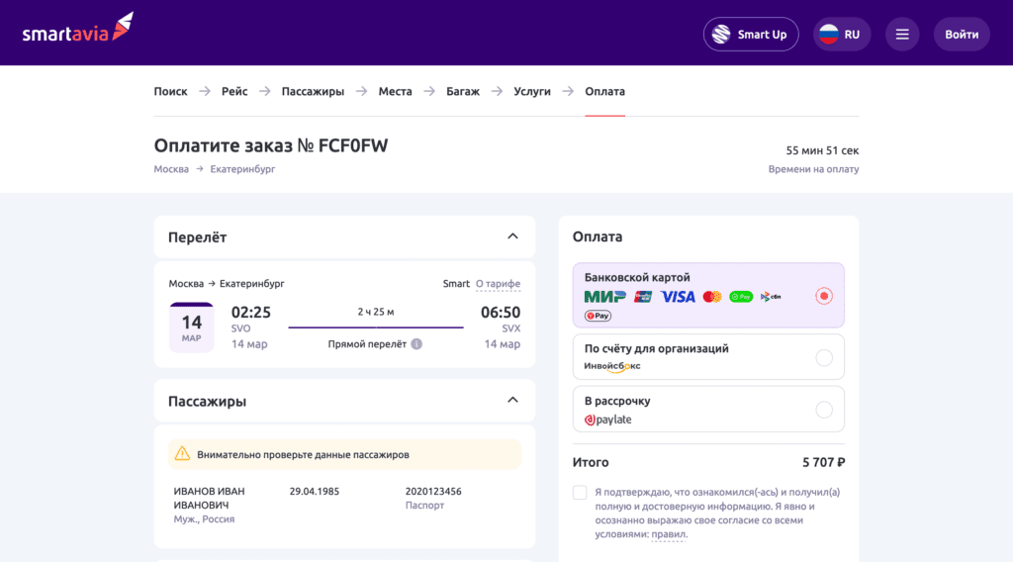Click the UnionPay card logo

coord(643,297)
